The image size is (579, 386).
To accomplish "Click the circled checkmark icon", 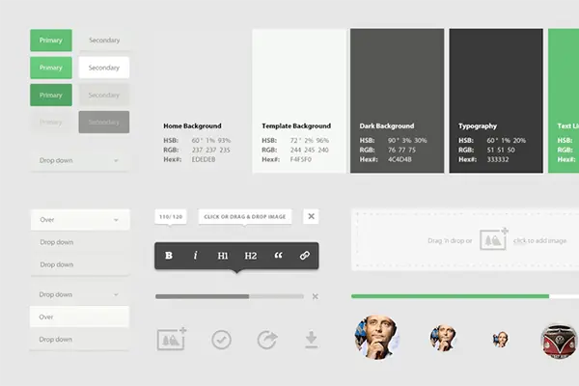I will (x=221, y=340).
